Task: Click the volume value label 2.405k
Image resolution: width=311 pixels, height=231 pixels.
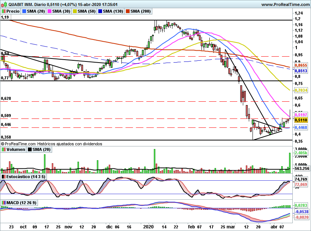Action: pos(301,153)
